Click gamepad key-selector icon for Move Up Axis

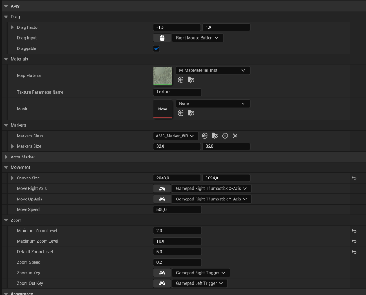coord(162,199)
